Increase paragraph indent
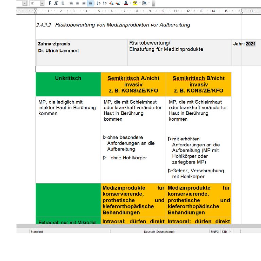Image resolution: width=261 pixels, height=261 pixels. [118, 3]
